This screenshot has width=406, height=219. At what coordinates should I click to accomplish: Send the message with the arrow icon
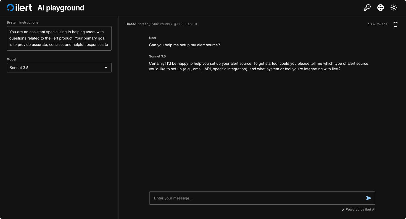pyautogui.click(x=369, y=198)
